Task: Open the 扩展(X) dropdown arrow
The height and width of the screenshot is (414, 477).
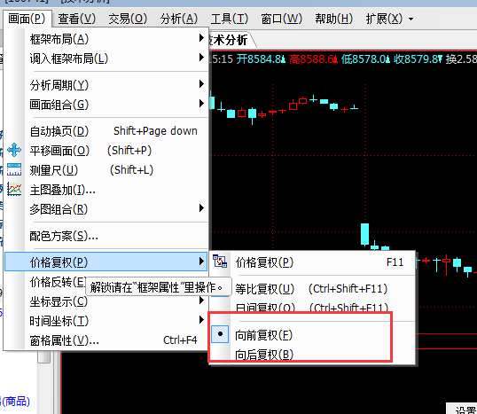Action: click(x=411, y=19)
